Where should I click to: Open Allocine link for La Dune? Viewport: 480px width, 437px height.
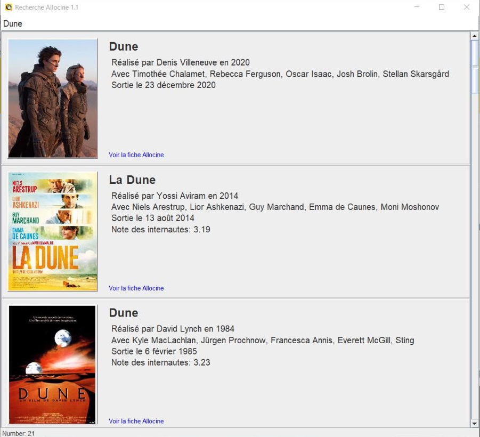(x=136, y=288)
